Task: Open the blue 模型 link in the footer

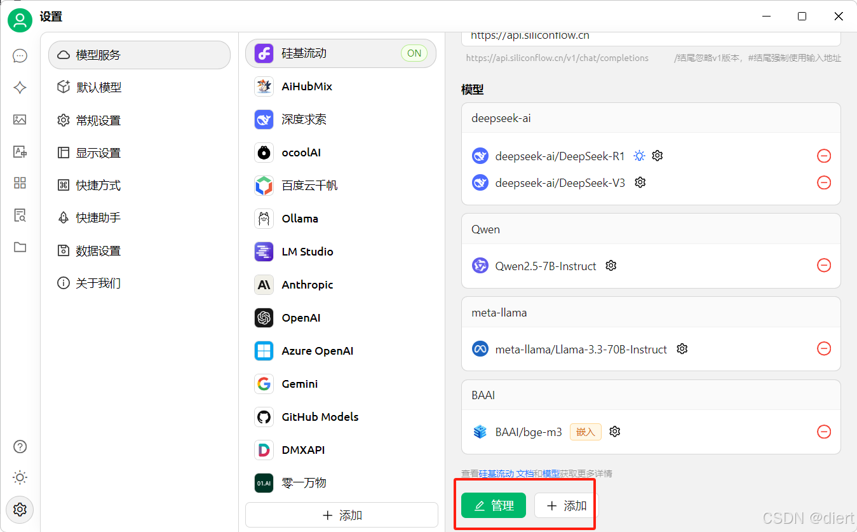Action: click(551, 474)
